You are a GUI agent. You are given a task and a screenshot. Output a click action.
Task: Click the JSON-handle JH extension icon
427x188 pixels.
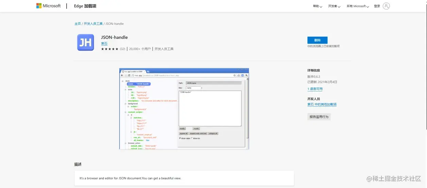pos(85,42)
